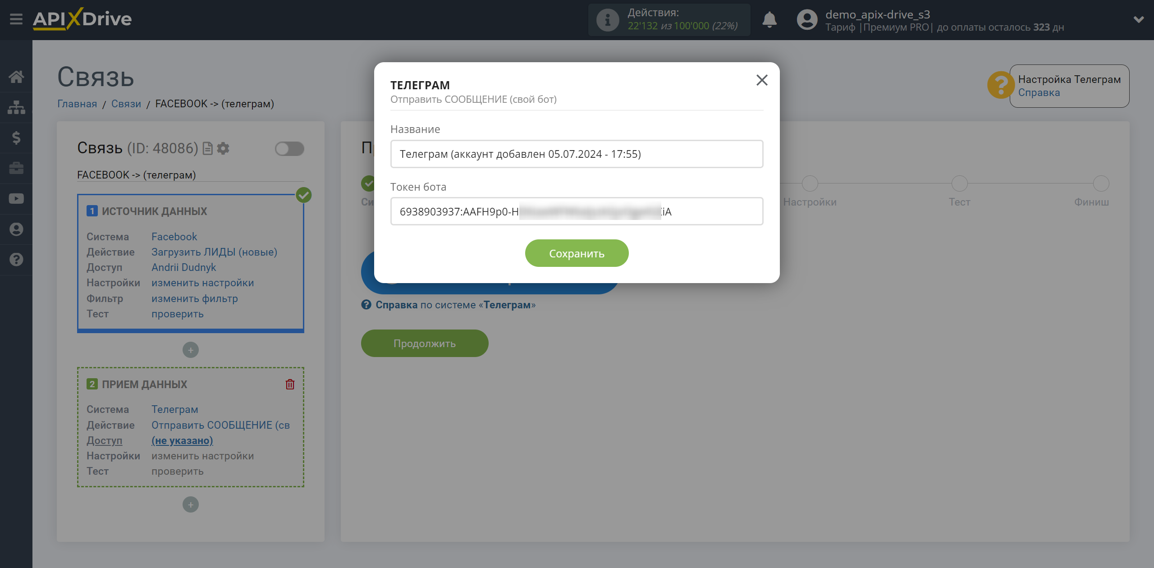Add step after data source
The width and height of the screenshot is (1154, 568).
point(191,350)
